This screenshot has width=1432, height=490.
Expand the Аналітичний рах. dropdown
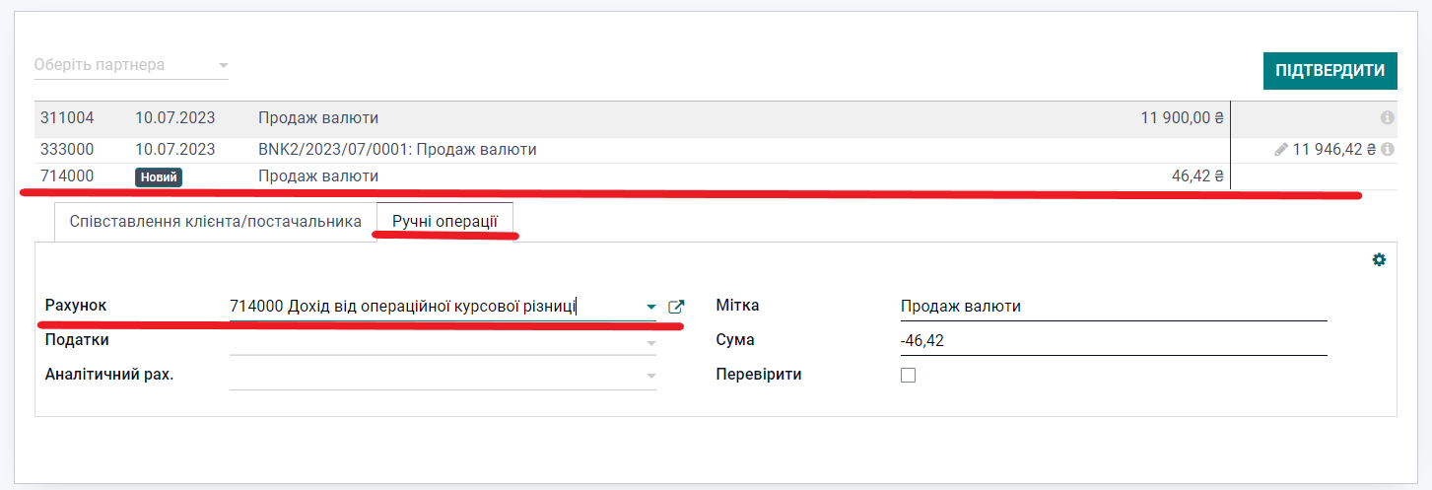[x=650, y=376]
